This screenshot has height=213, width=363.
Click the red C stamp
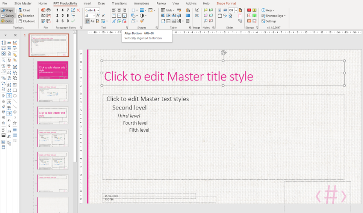249,10
